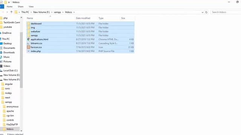Click 'xampp' in the breadcrumb path
This screenshot has height=135, width=241.
pyautogui.click(x=57, y=12)
